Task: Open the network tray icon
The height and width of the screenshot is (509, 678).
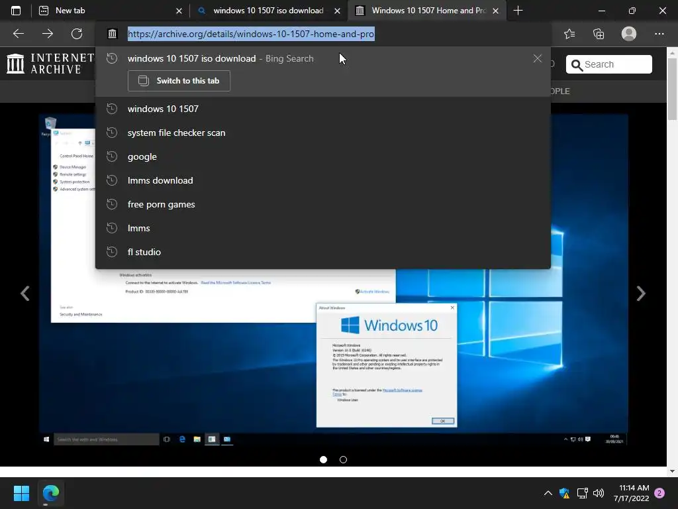Action: pos(582,493)
